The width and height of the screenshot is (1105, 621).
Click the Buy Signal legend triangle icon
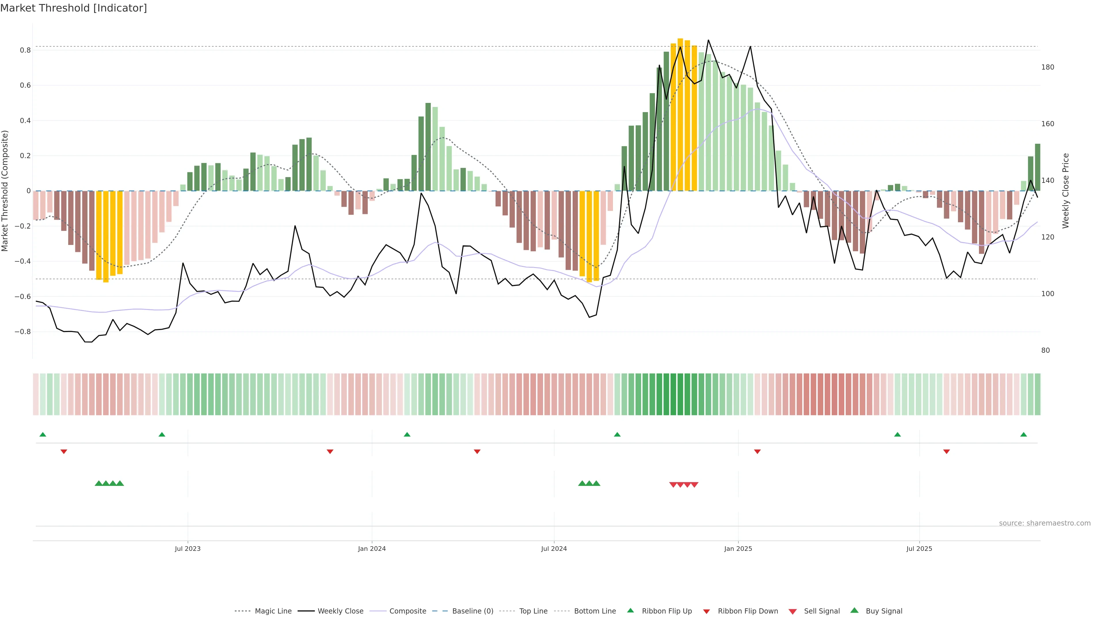pos(854,610)
